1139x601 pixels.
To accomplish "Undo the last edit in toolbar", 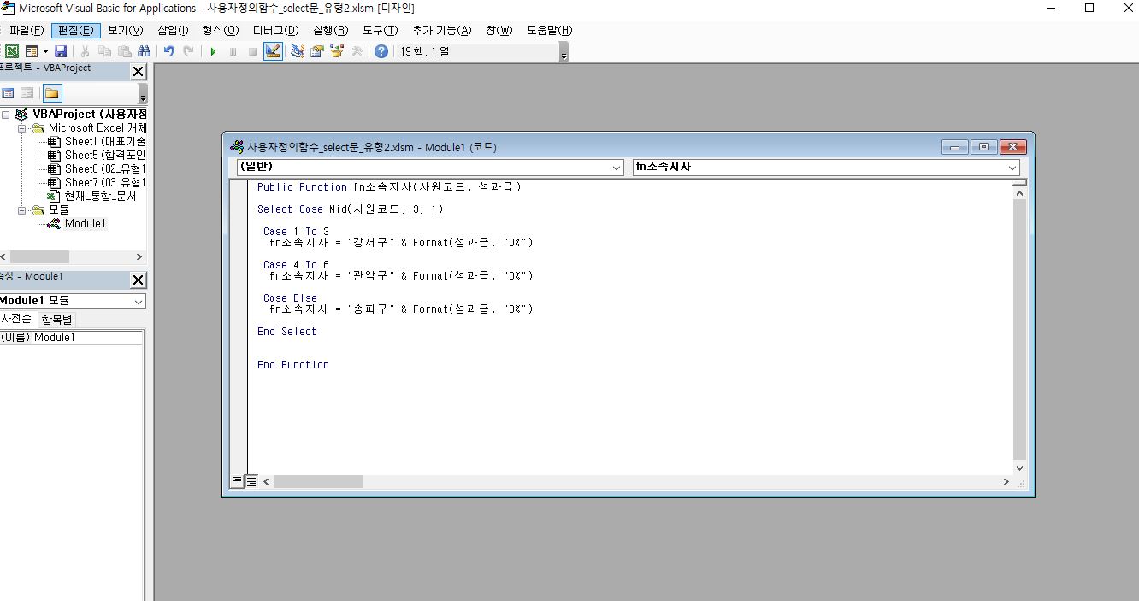I will pos(169,51).
